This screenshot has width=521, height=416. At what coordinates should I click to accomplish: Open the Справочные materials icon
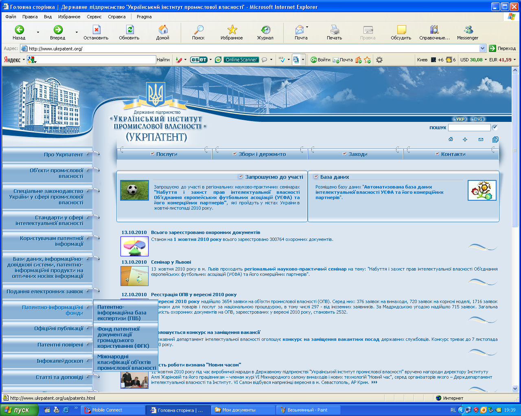click(435, 32)
